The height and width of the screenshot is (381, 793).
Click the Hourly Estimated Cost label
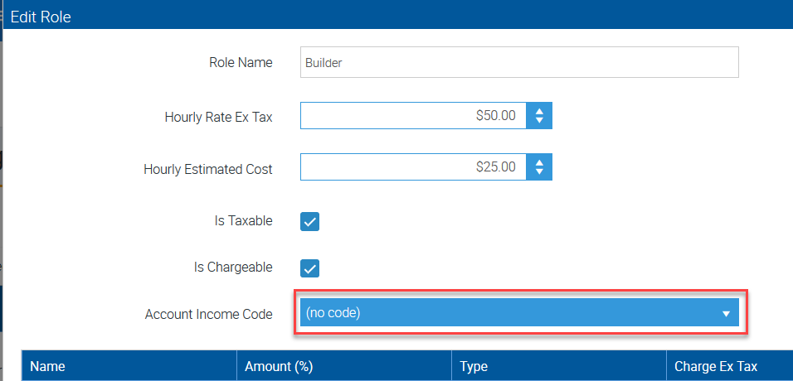point(207,169)
